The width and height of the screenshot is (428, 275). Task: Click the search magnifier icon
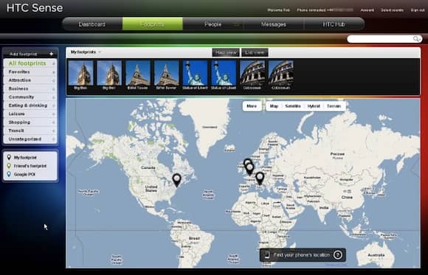point(417,39)
